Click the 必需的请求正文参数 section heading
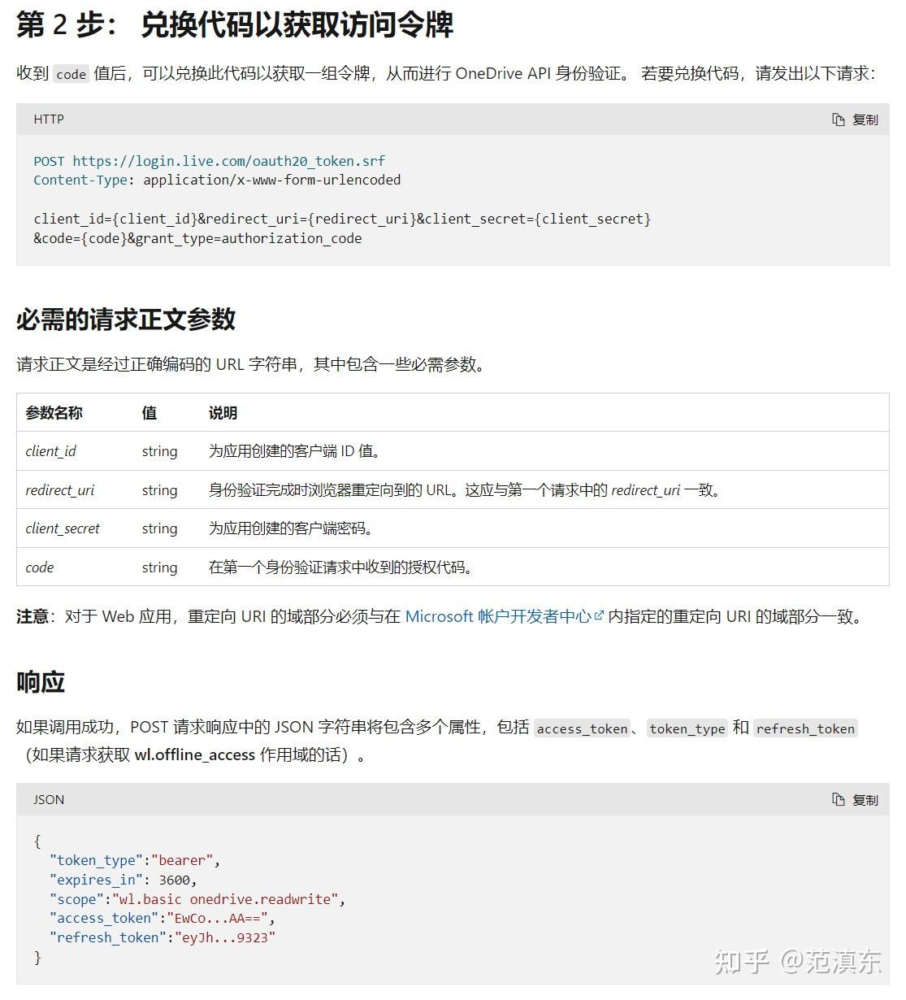 pos(124,320)
